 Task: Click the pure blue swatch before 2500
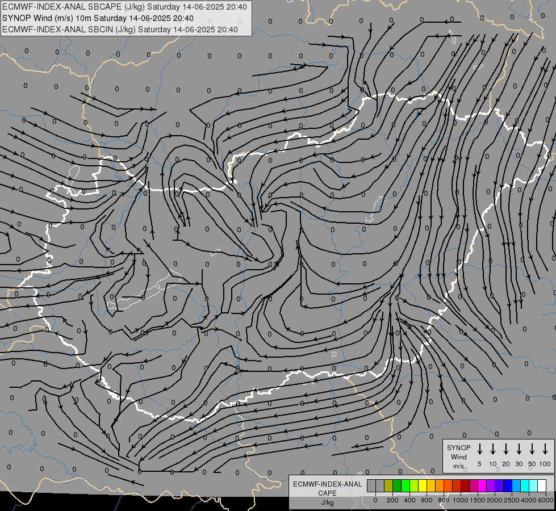pos(507,486)
